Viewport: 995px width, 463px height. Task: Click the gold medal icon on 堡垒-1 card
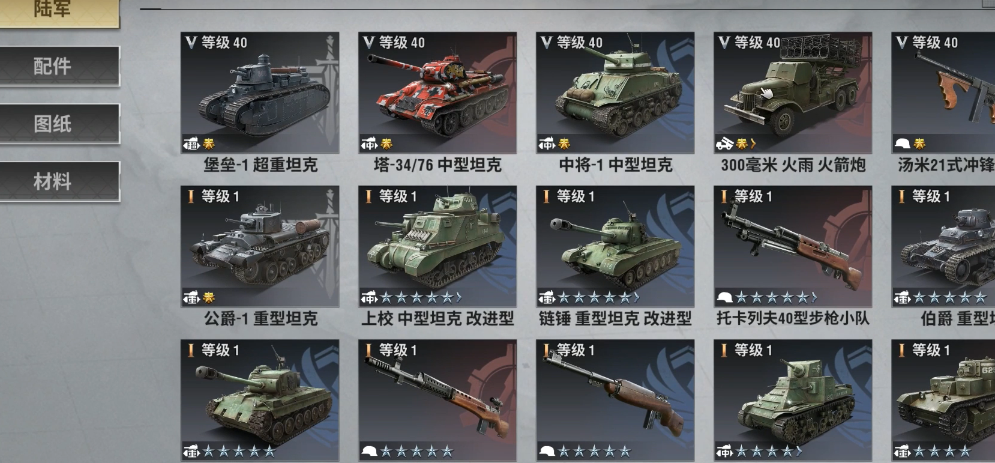pos(209,144)
